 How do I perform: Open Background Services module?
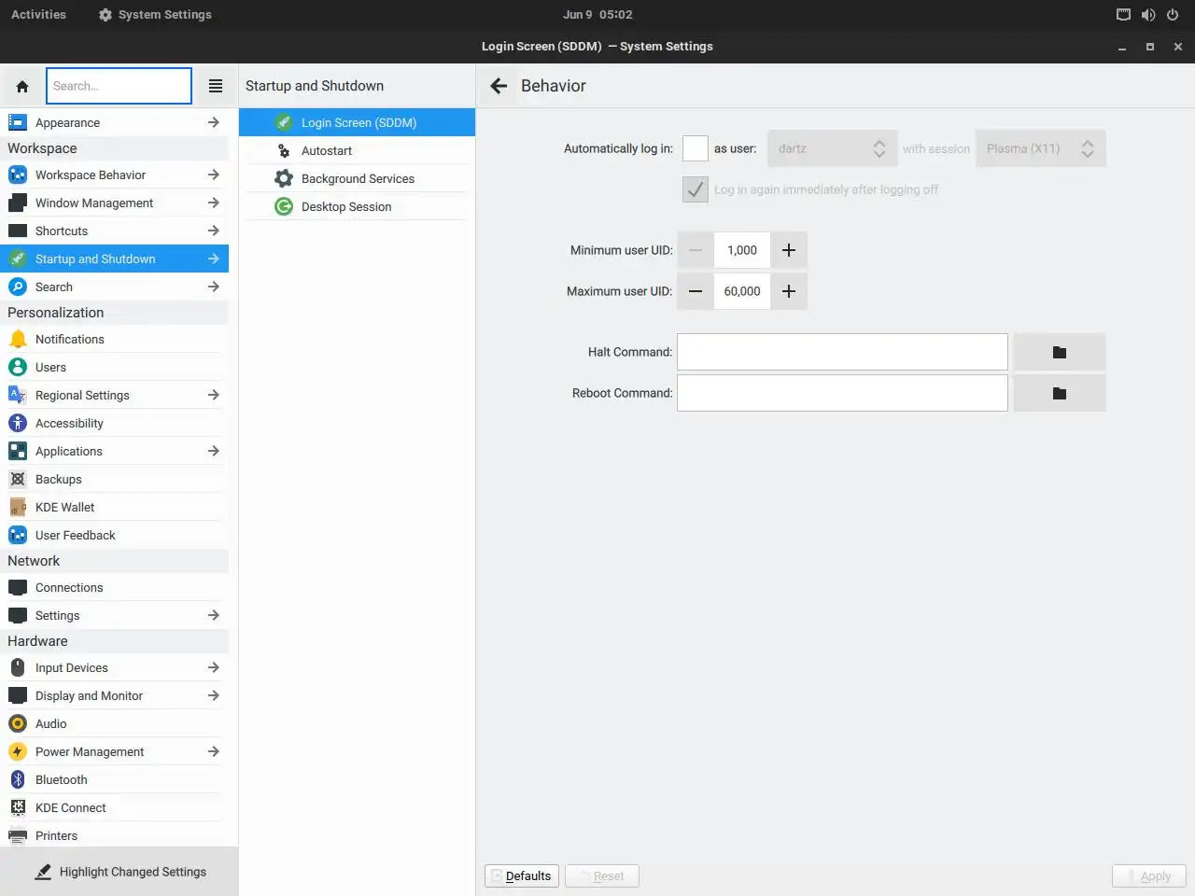coord(357,178)
